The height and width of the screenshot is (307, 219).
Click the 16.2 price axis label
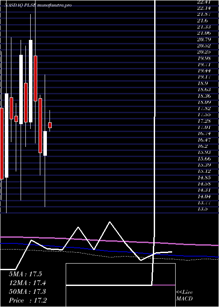pyautogui.click(x=203, y=146)
